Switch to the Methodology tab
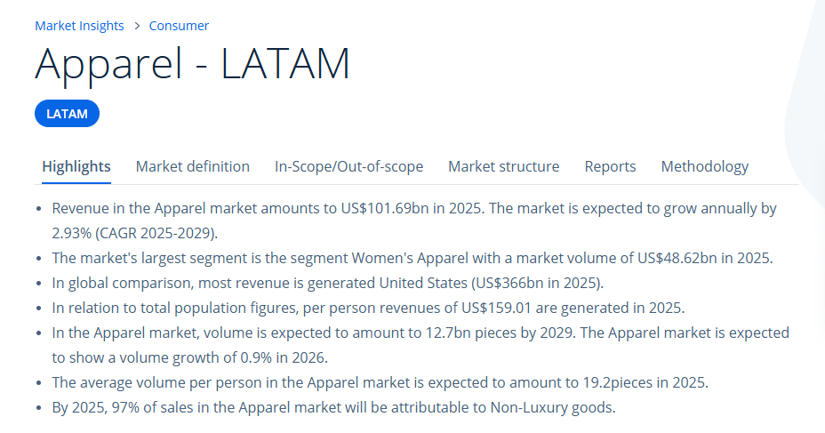 pyautogui.click(x=704, y=166)
